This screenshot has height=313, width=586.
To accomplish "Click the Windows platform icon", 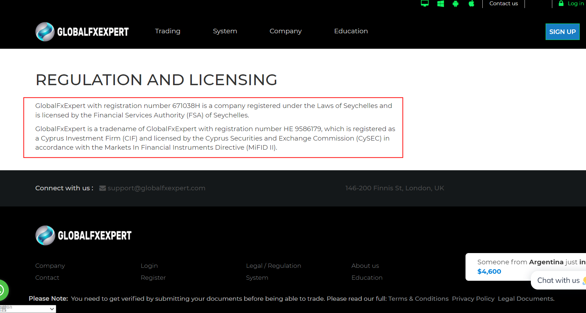I will 441,4.
